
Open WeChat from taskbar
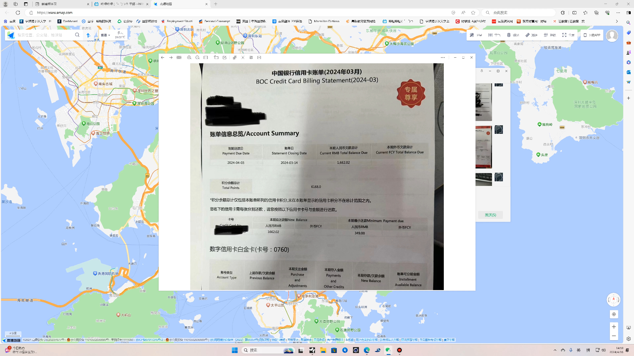(x=388, y=350)
